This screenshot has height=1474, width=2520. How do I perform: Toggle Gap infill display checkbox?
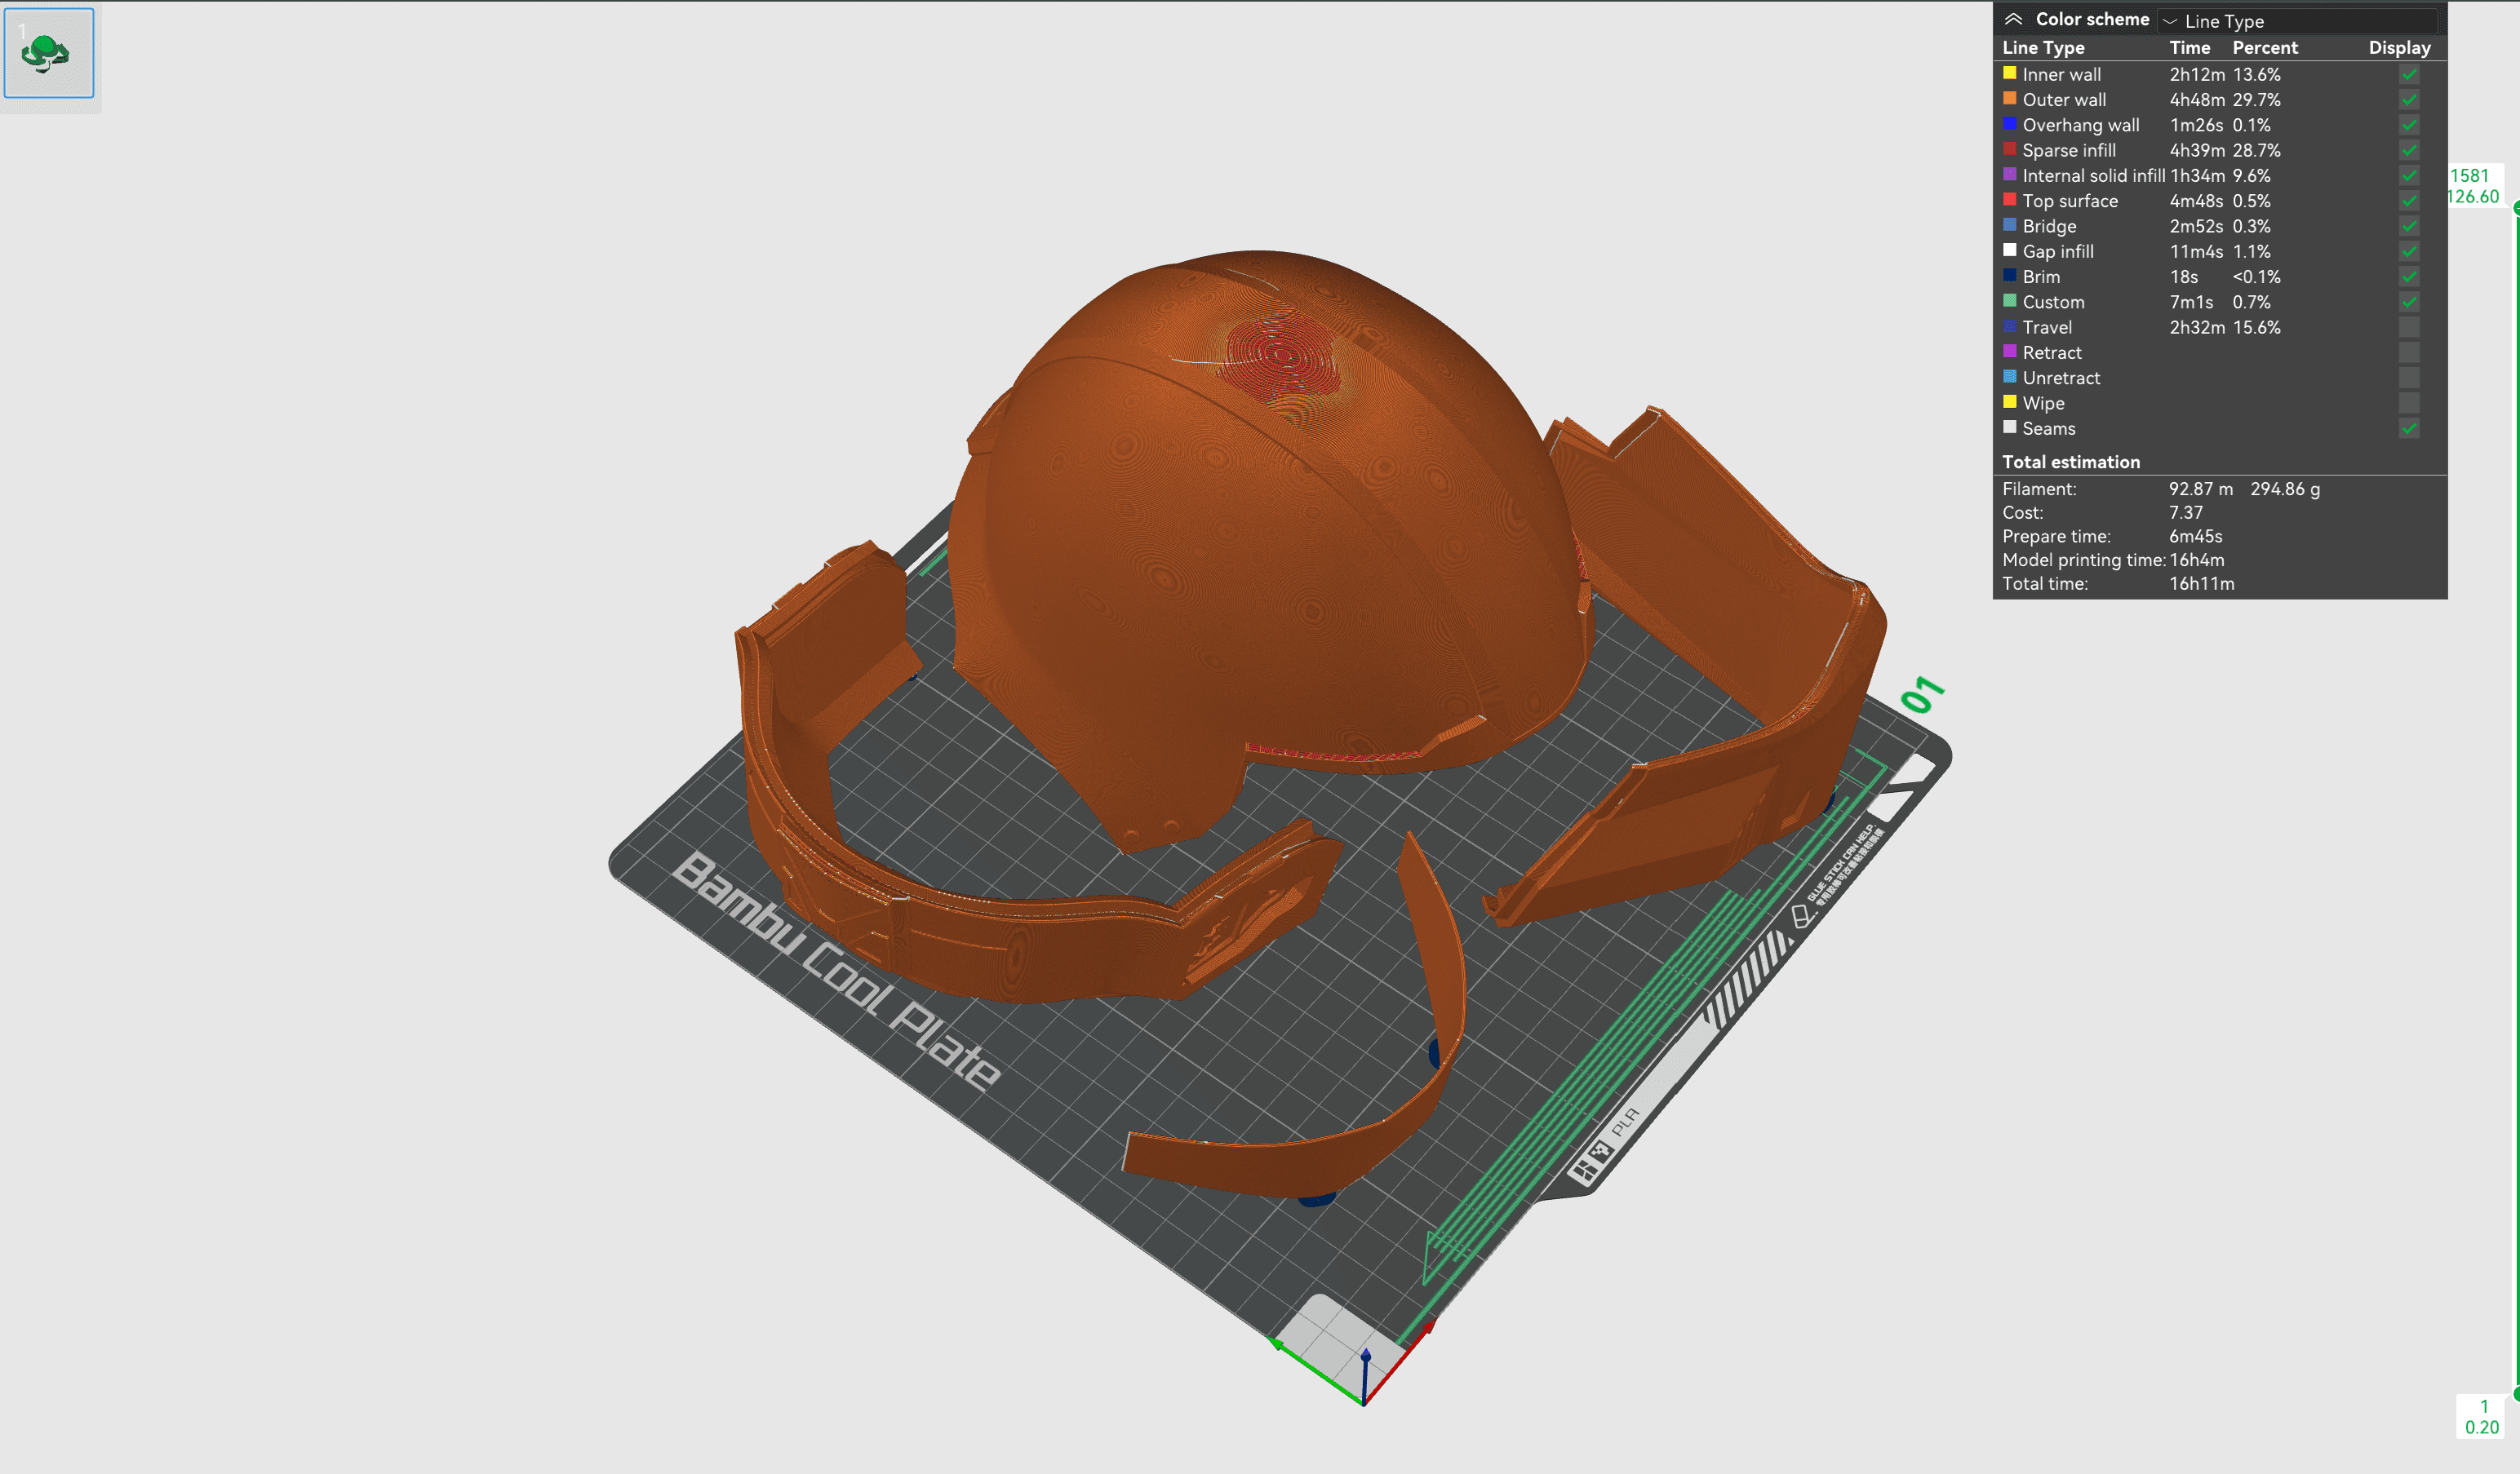tap(2409, 252)
